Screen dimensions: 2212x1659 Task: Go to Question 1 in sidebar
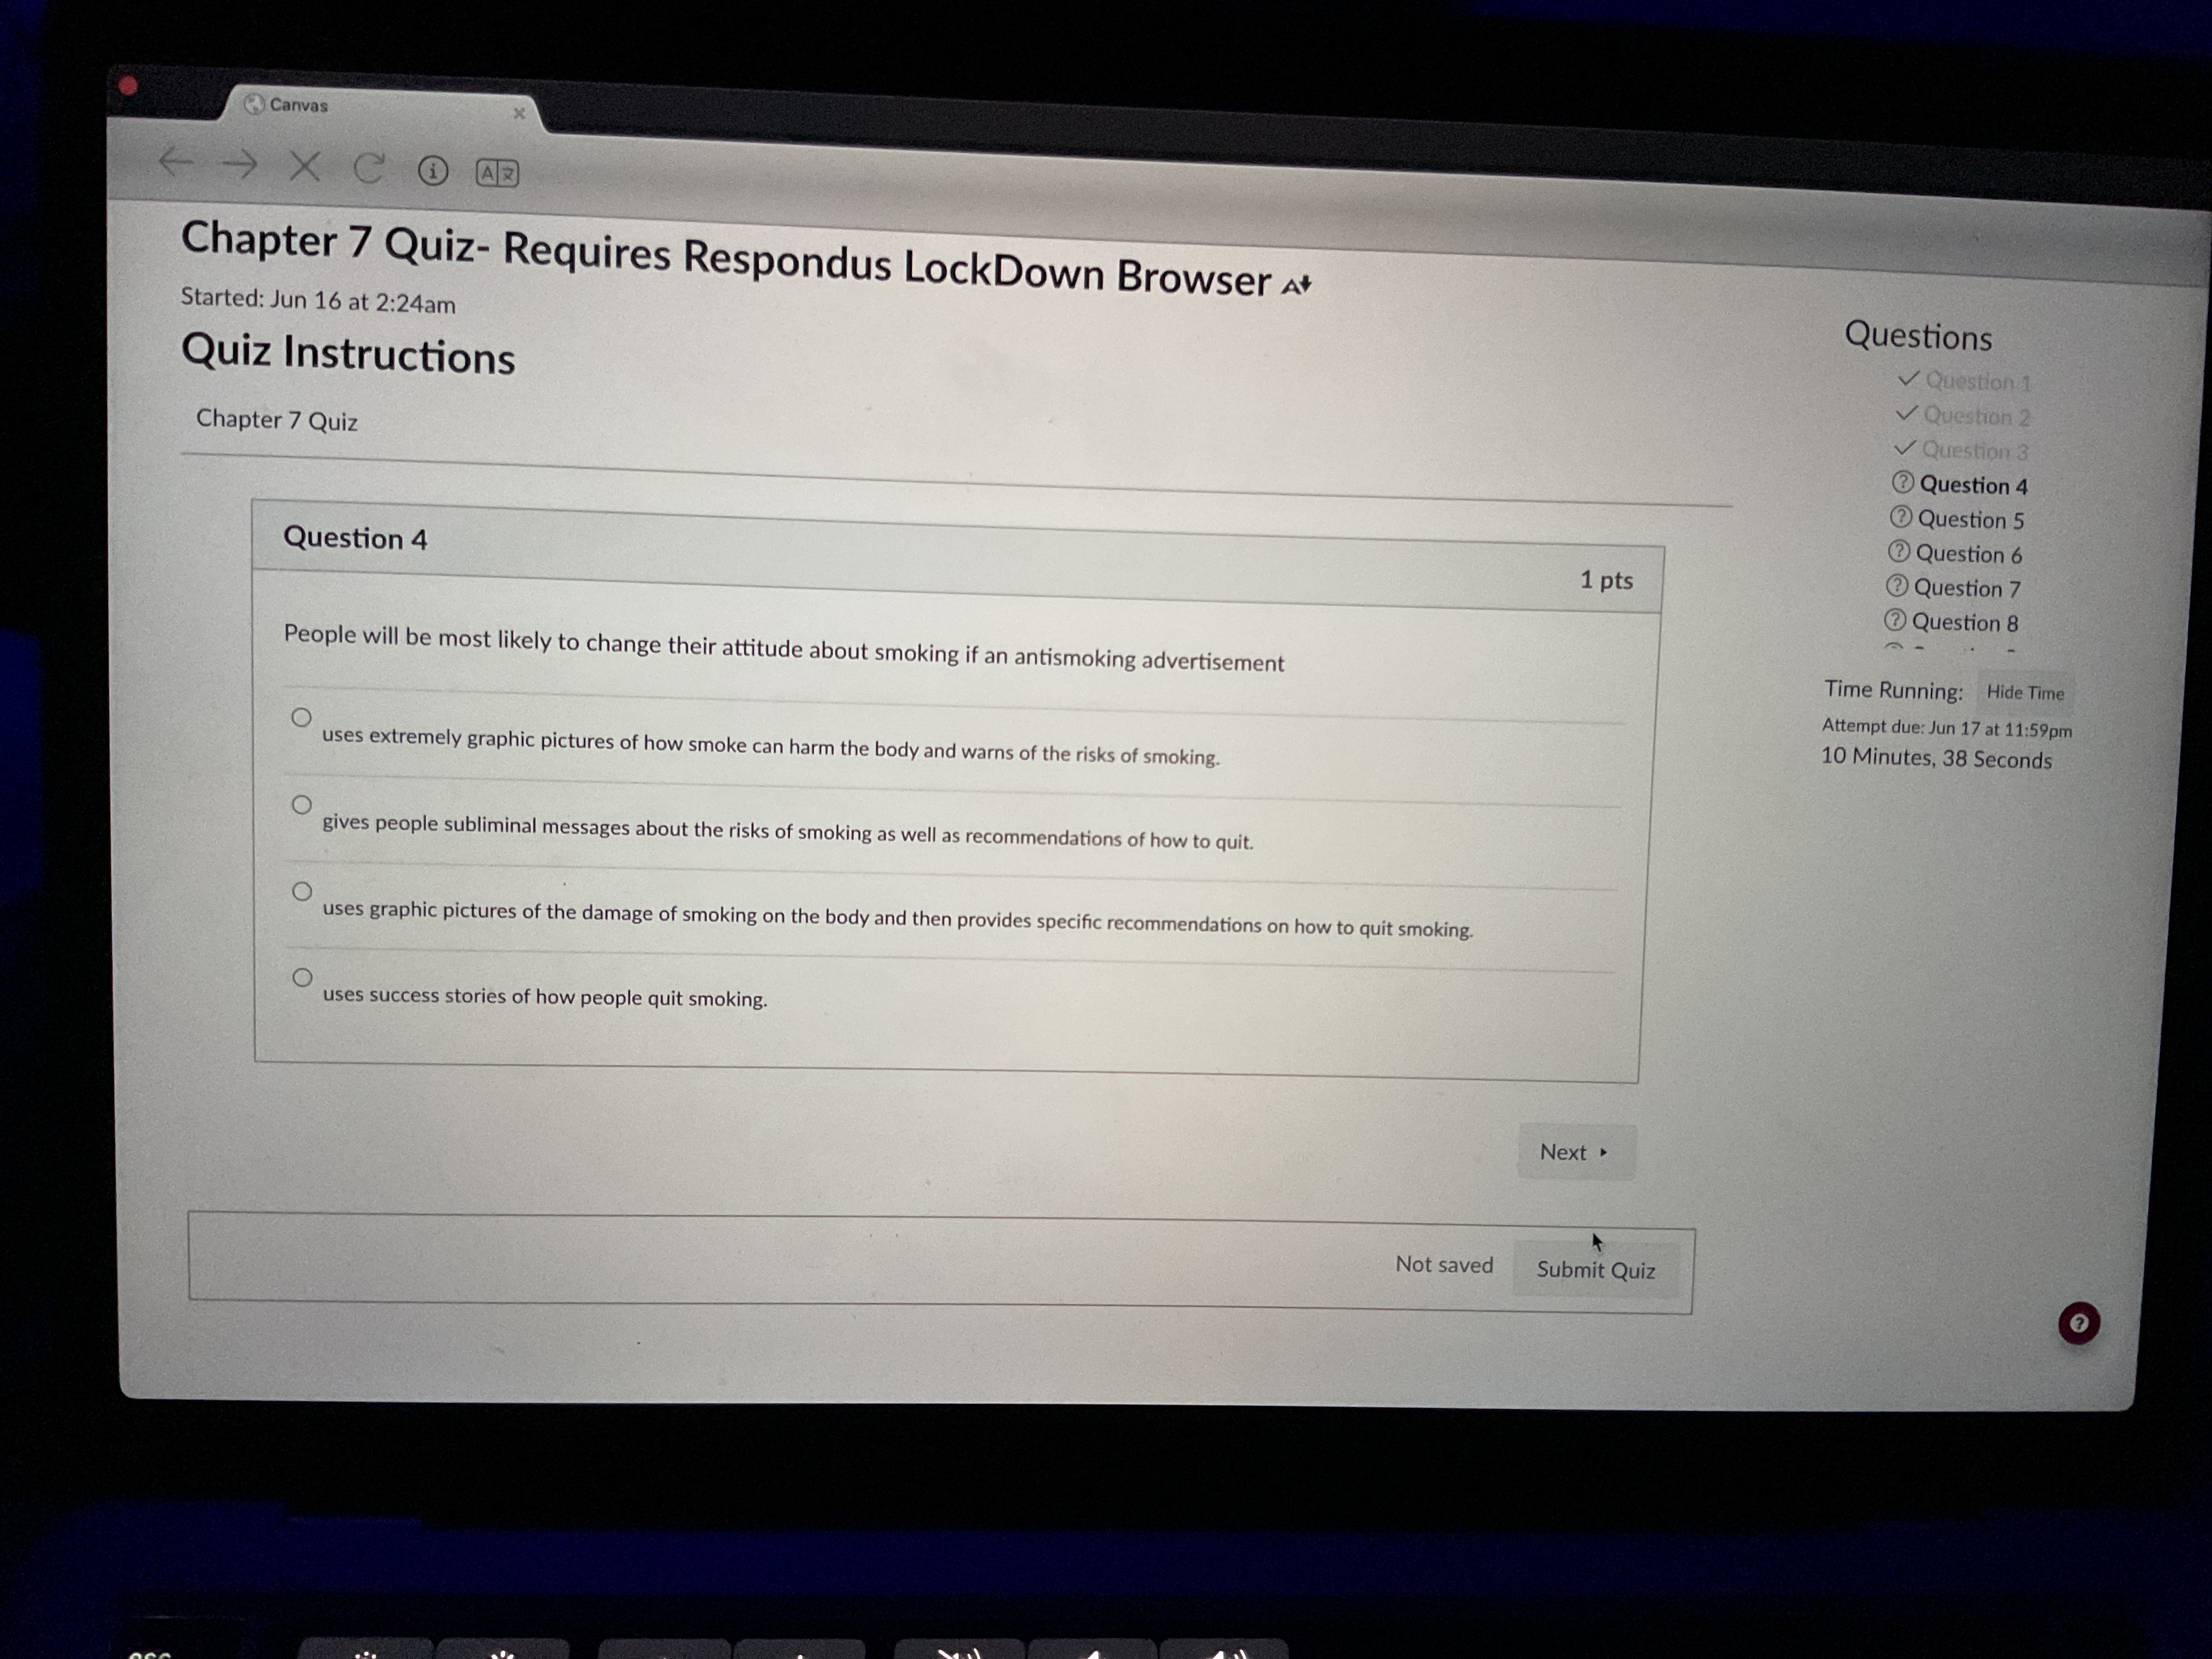[x=1977, y=382]
